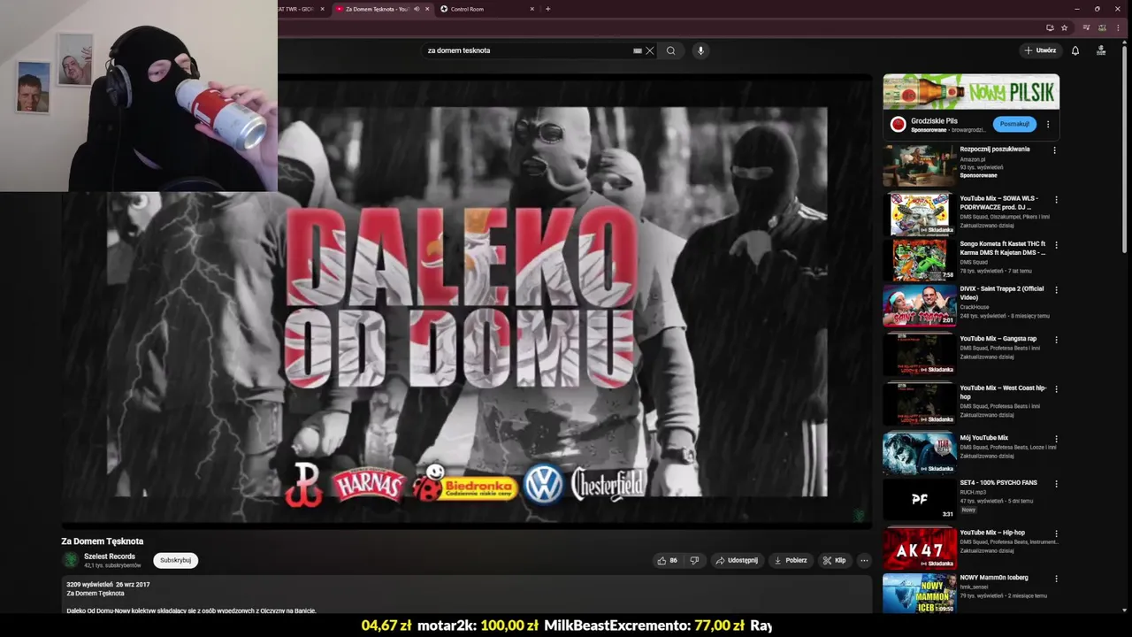Bookmark page with the star icon
Image resolution: width=1132 pixels, height=637 pixels.
point(1066,27)
